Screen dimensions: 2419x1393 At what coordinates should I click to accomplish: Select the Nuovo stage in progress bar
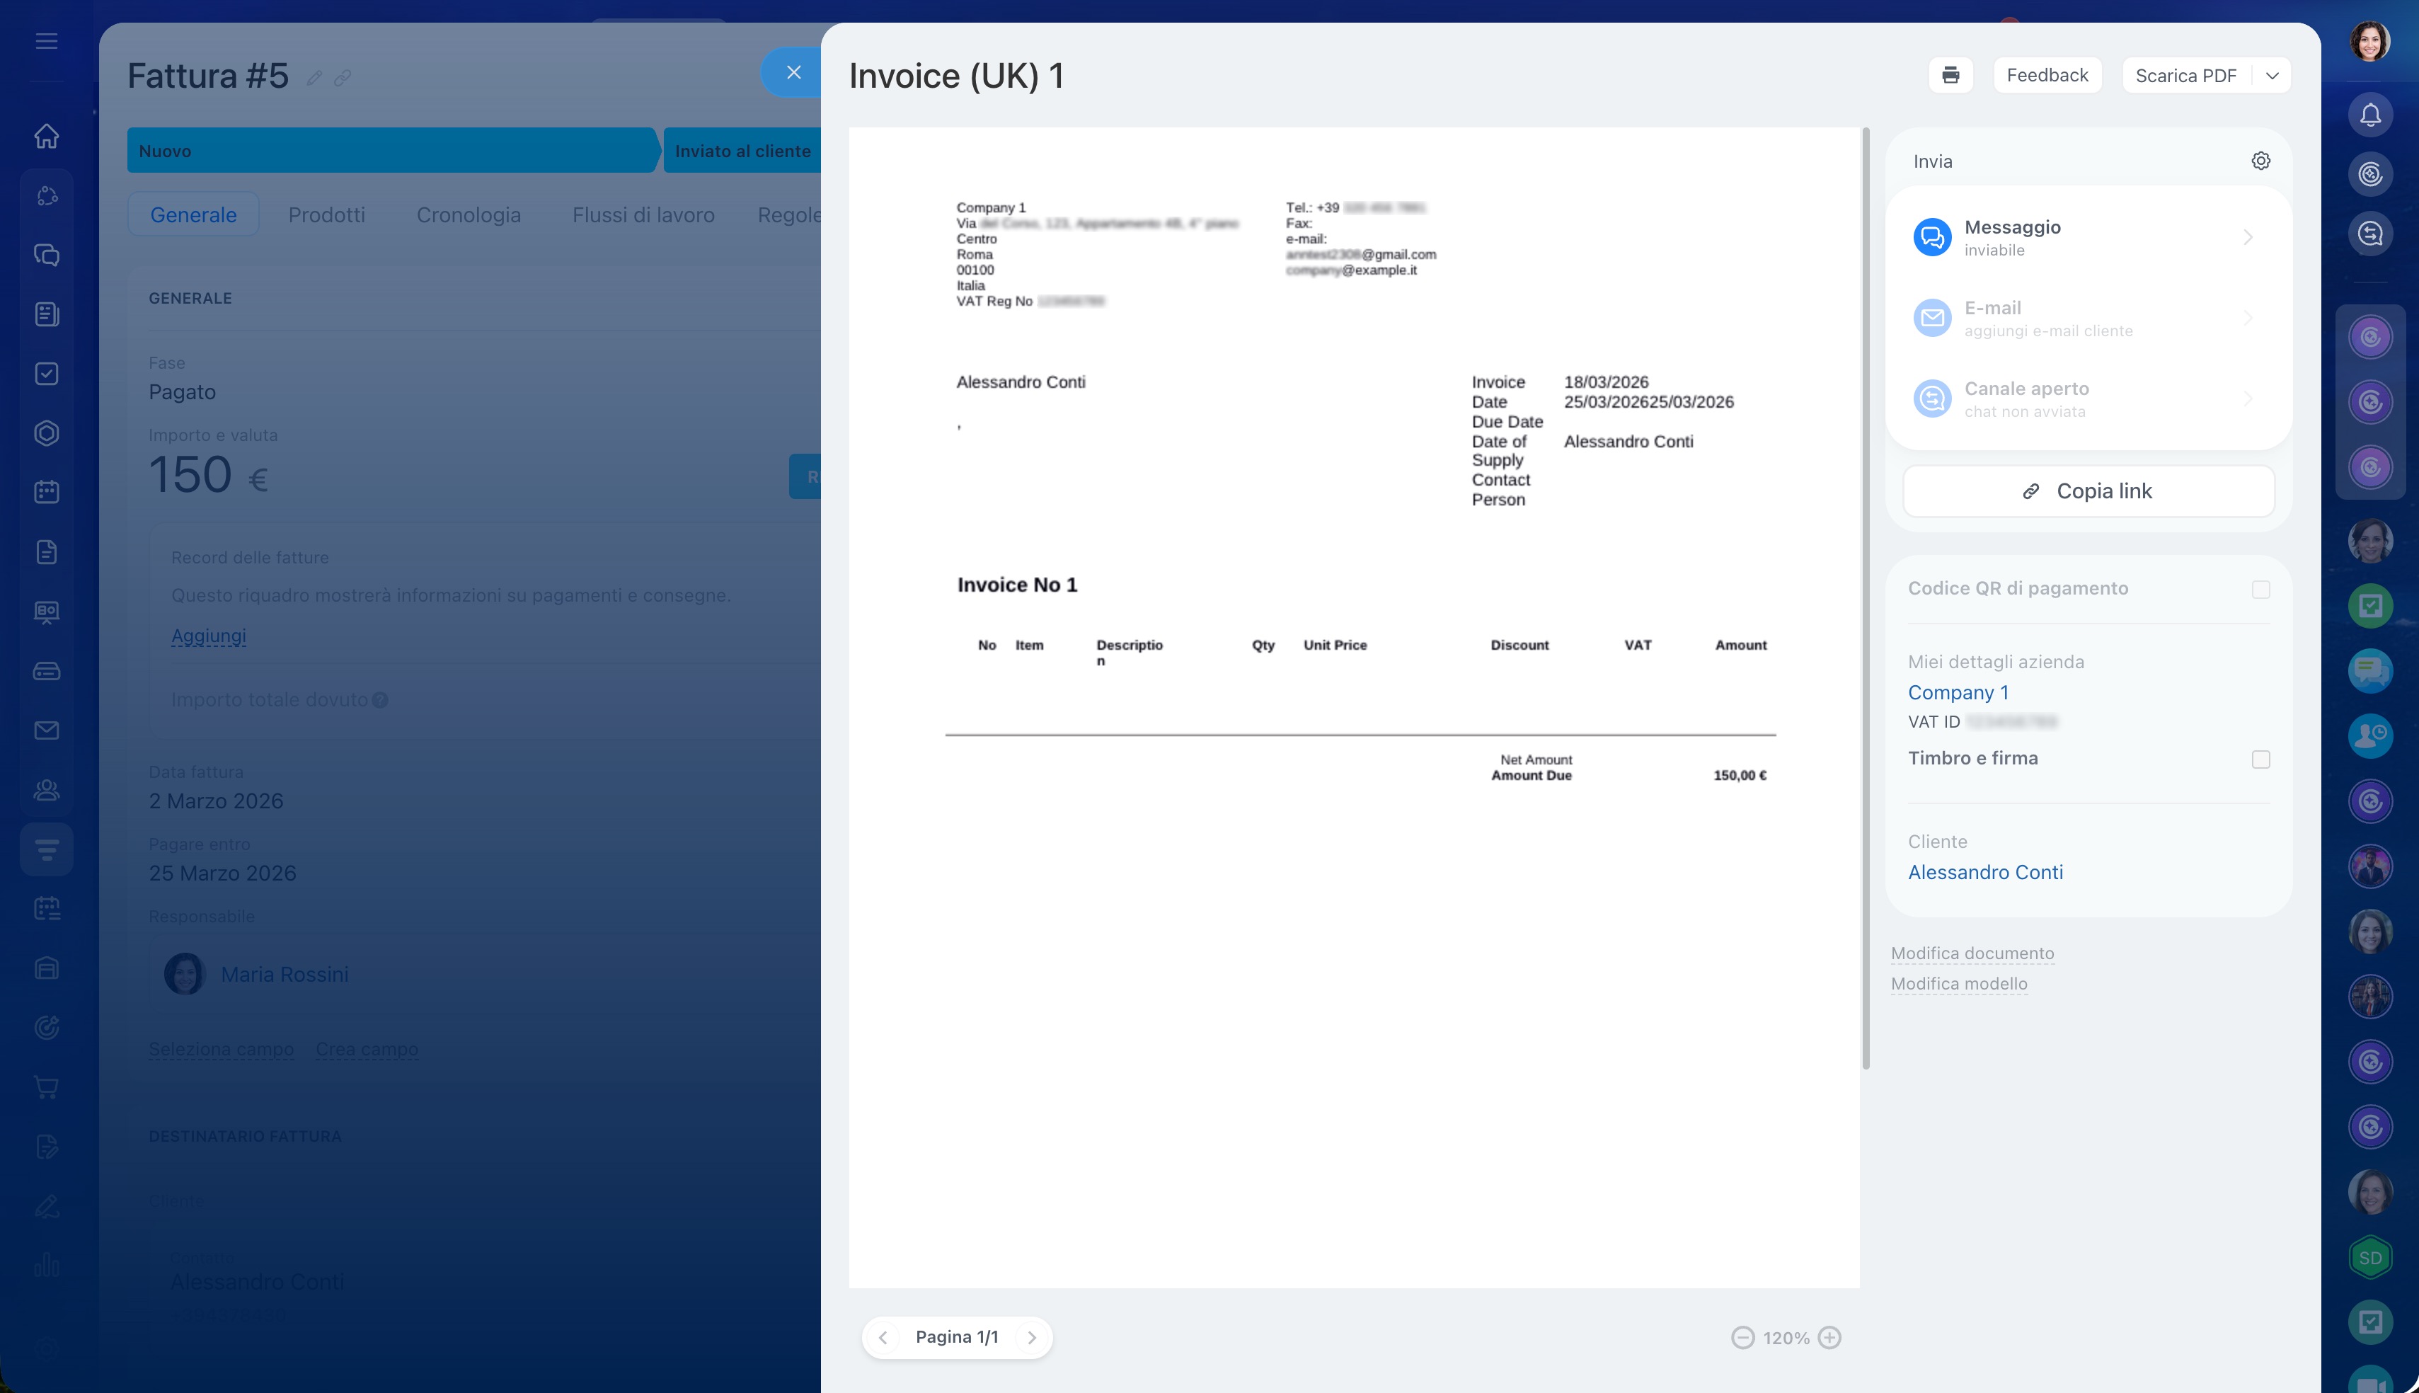392,150
